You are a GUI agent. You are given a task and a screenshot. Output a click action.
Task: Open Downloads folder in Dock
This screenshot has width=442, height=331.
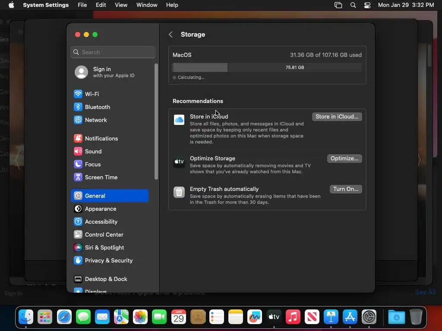coord(396,317)
